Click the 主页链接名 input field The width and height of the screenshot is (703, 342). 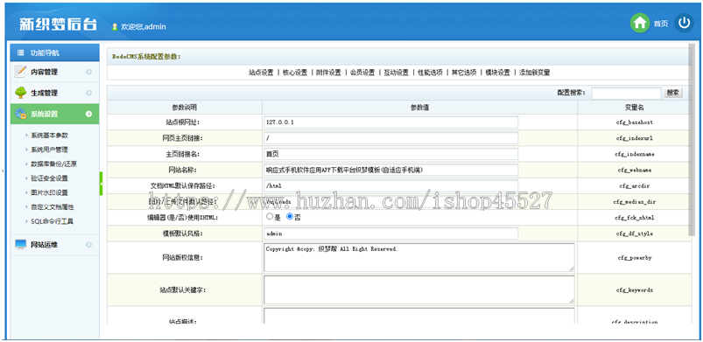click(391, 154)
